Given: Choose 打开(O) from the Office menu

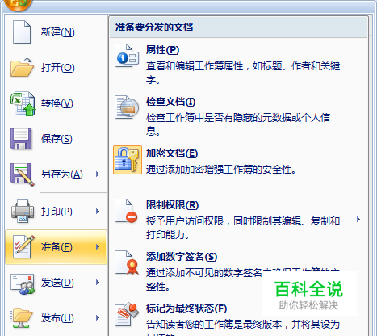Looking at the screenshot, I should [x=56, y=68].
